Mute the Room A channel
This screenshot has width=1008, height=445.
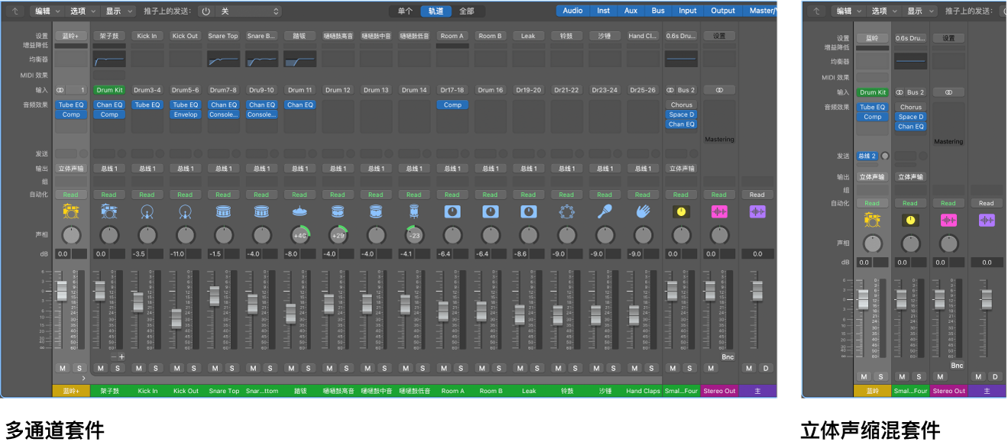click(444, 369)
